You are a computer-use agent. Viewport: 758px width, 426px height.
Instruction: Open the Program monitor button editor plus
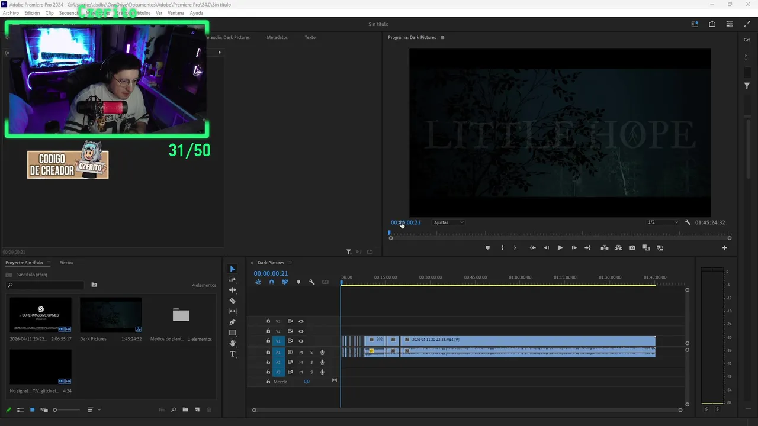[x=724, y=248]
